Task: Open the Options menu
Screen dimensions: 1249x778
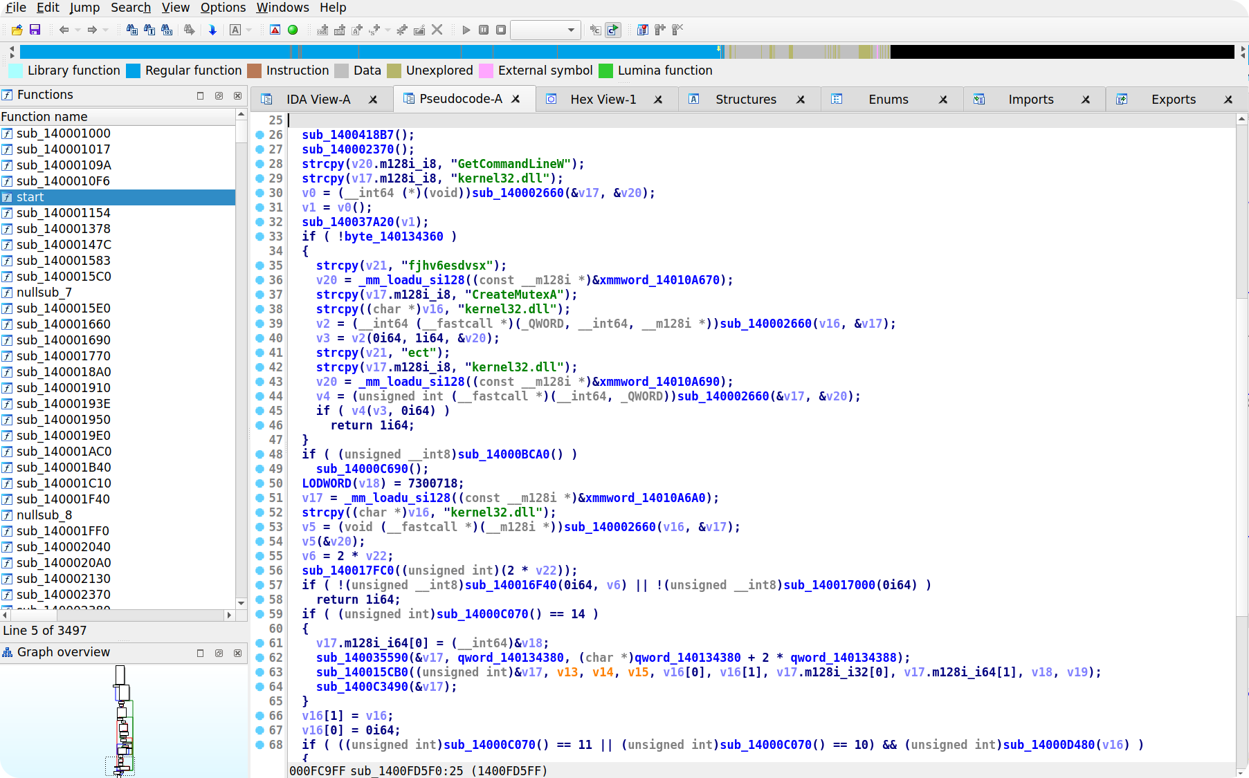Action: (223, 8)
